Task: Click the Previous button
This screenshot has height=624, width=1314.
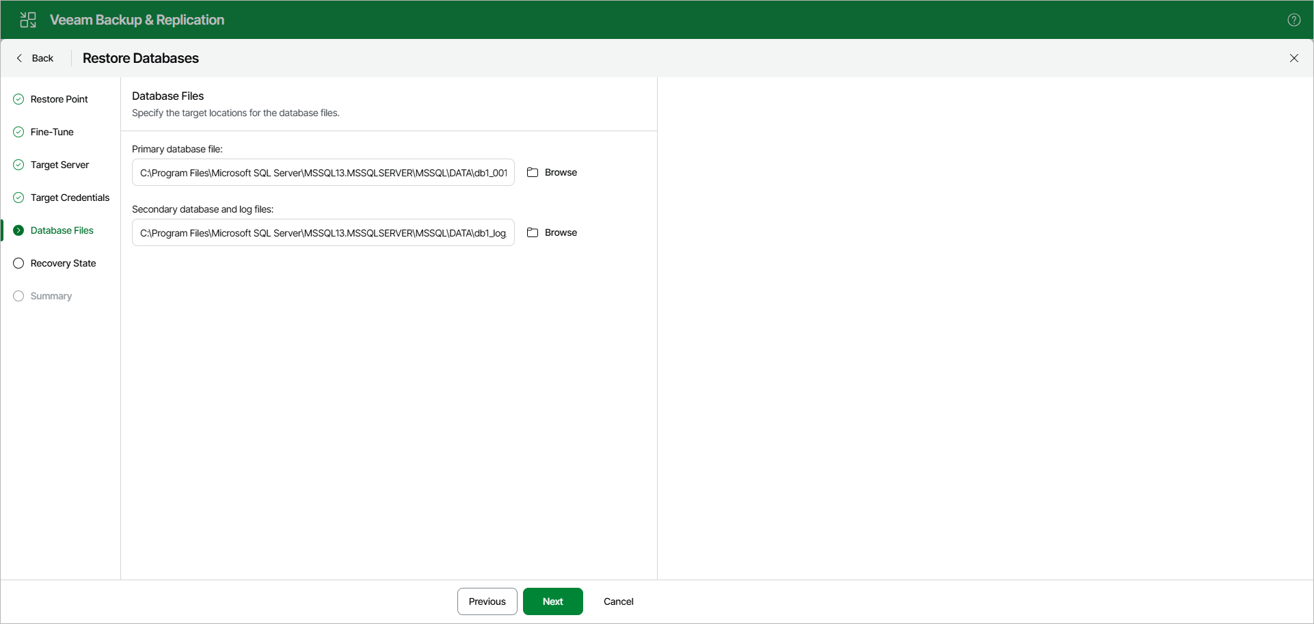Action: point(487,601)
